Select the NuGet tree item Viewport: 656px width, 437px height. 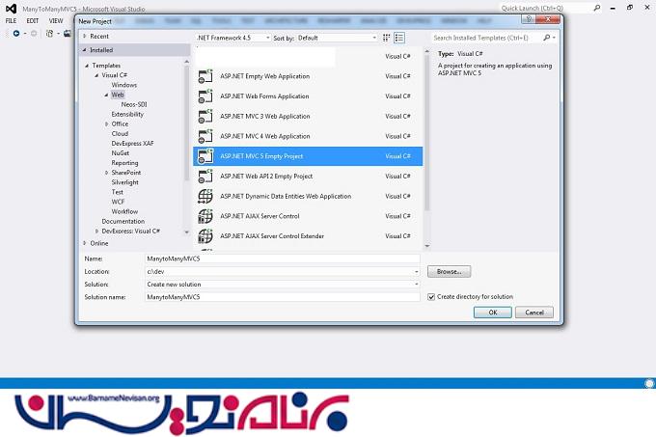(x=120, y=153)
